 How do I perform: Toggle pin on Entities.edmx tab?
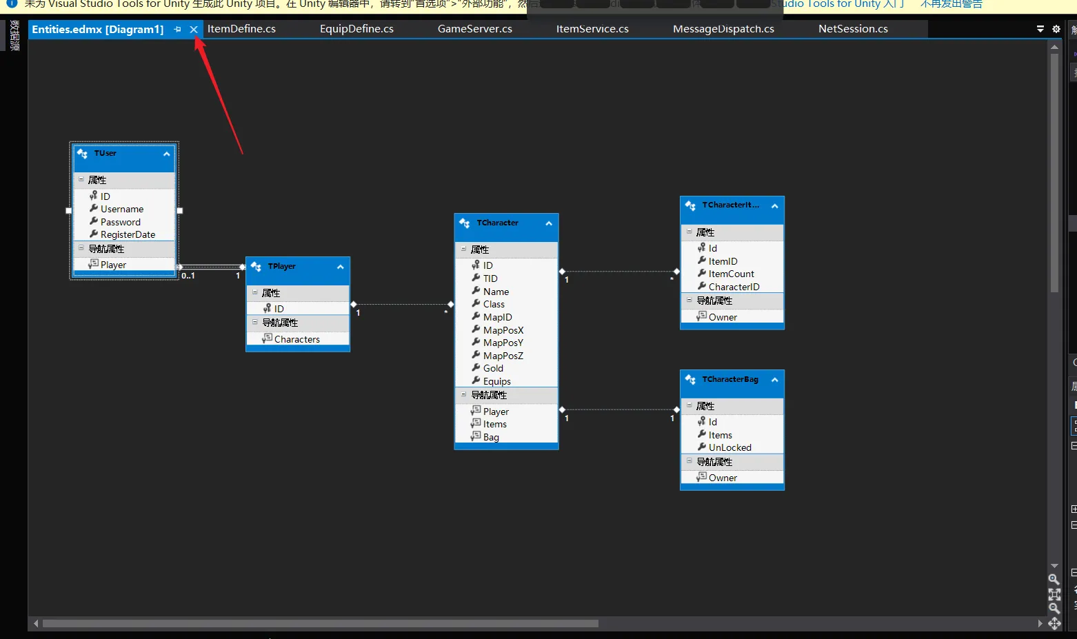[178, 29]
